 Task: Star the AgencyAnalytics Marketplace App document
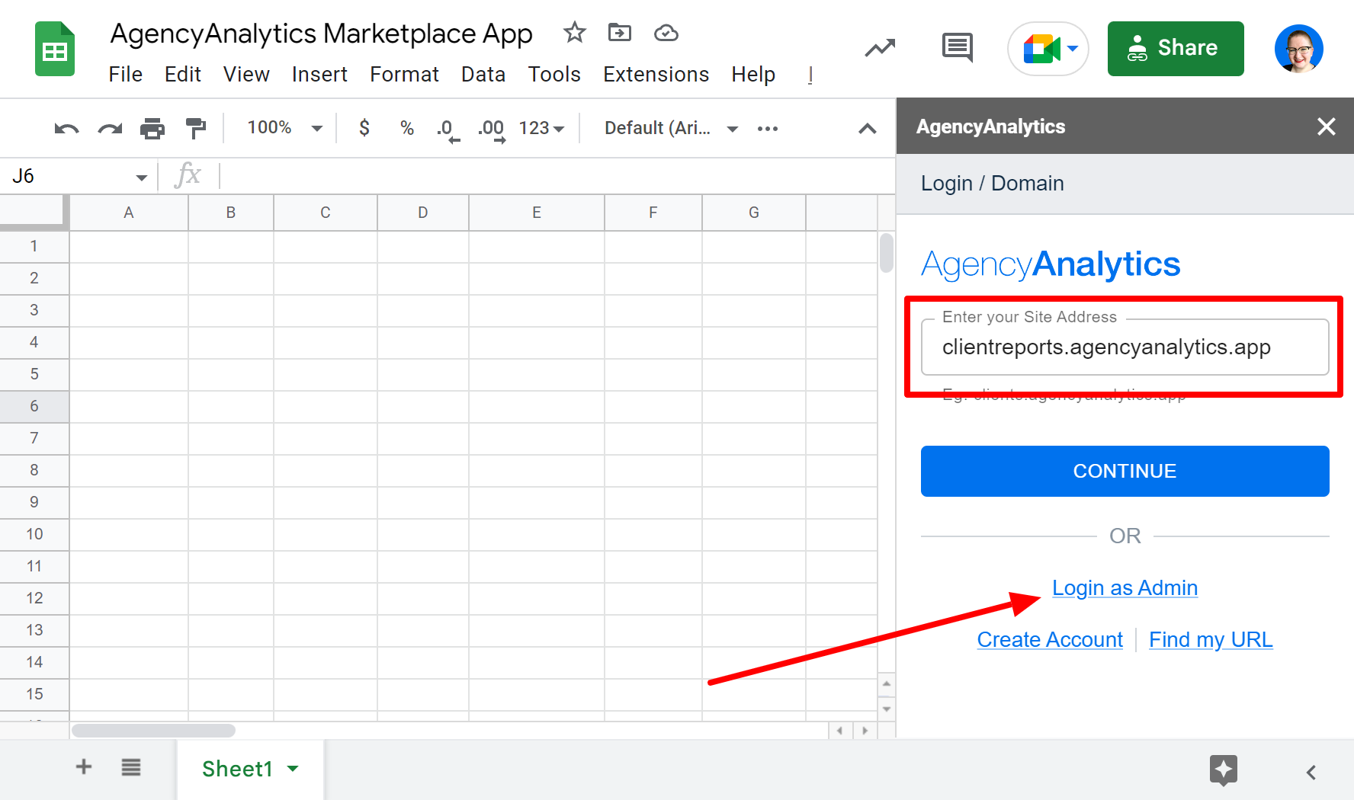[574, 33]
